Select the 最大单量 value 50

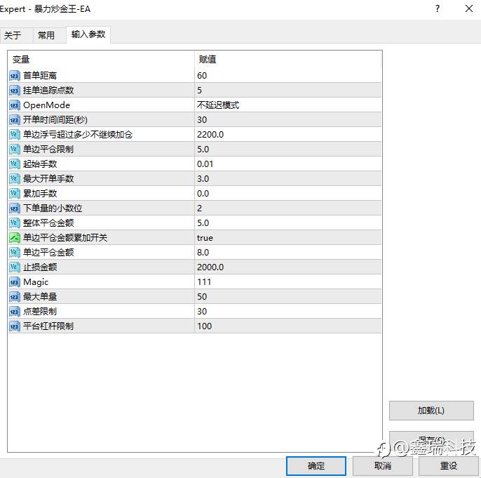(288, 297)
